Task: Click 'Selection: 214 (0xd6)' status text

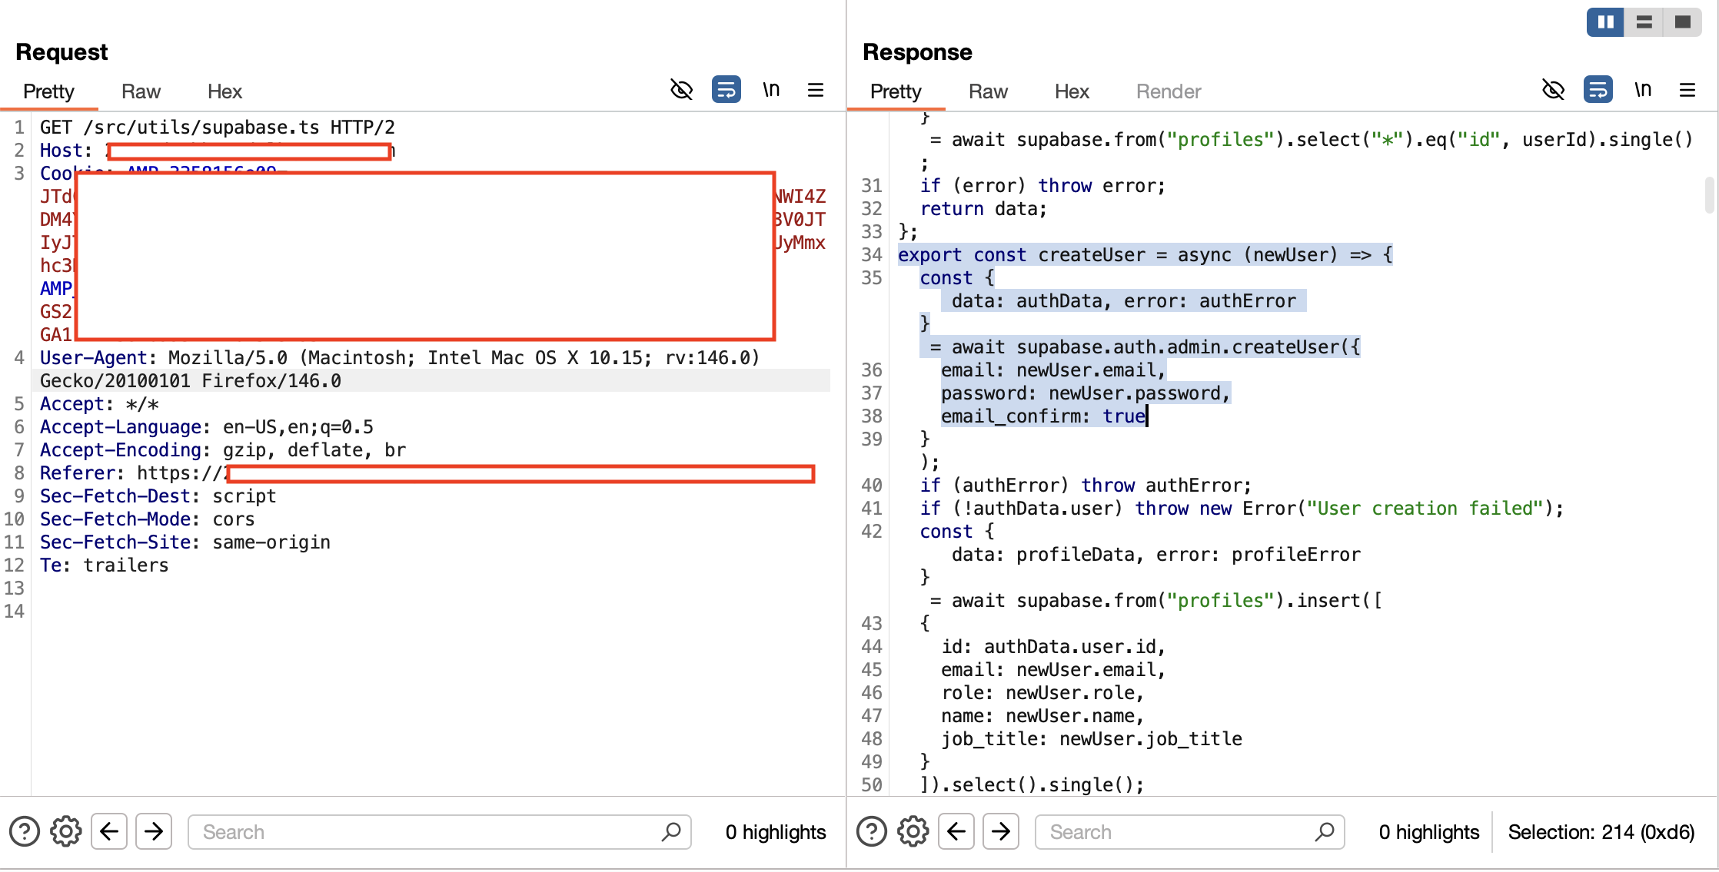Action: 1601,832
